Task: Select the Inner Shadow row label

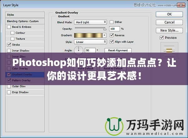Action: [x=21, y=51]
